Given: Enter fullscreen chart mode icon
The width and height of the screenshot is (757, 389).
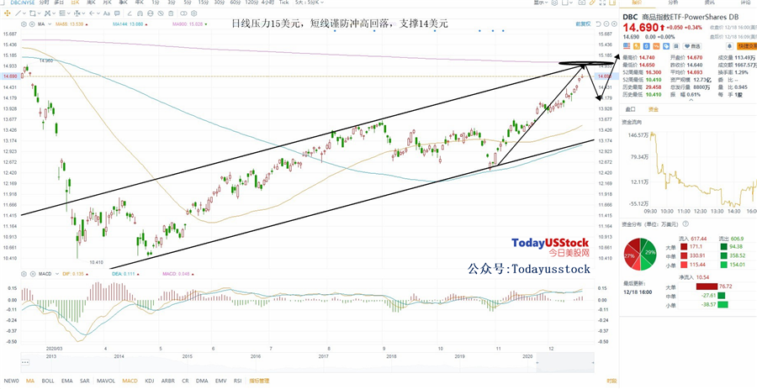Looking at the screenshot, I should point(602,3).
